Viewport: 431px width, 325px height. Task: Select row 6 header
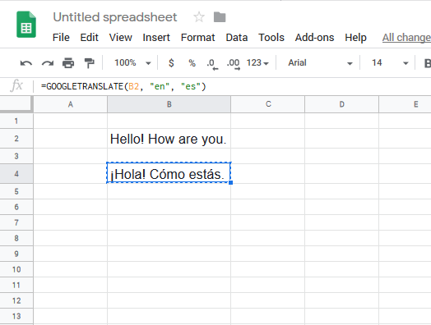16,207
